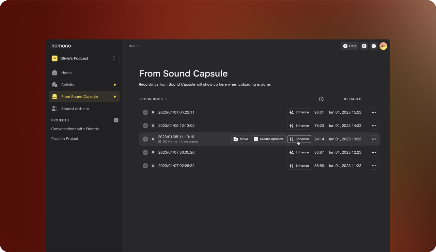Click the add project plus icon
Screen dimensions: 436x252
pyautogui.click(x=116, y=120)
